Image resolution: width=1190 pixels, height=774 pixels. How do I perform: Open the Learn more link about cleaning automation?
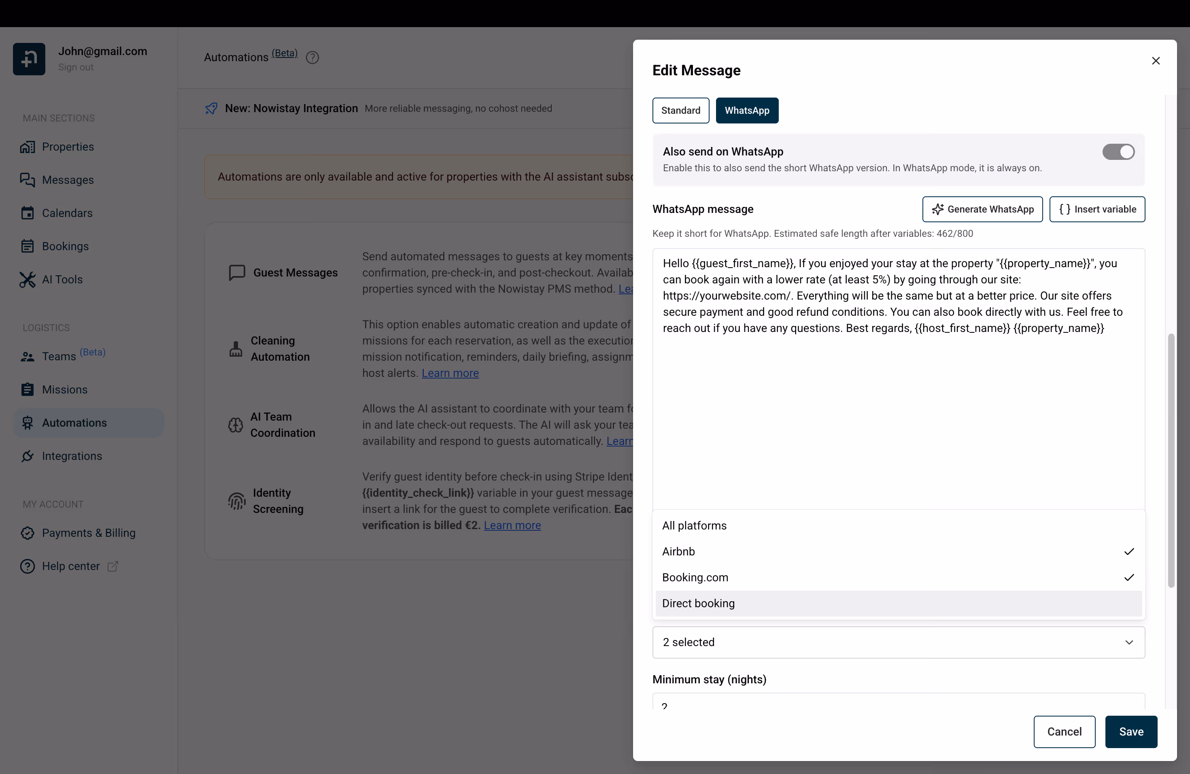pyautogui.click(x=450, y=373)
